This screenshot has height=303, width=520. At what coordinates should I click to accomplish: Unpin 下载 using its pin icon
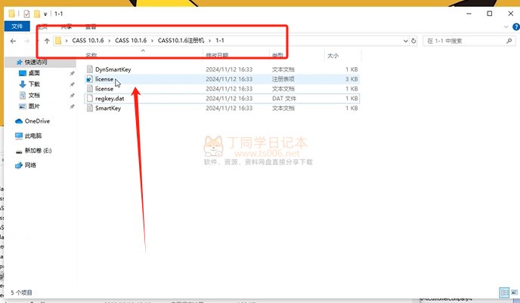pos(72,84)
